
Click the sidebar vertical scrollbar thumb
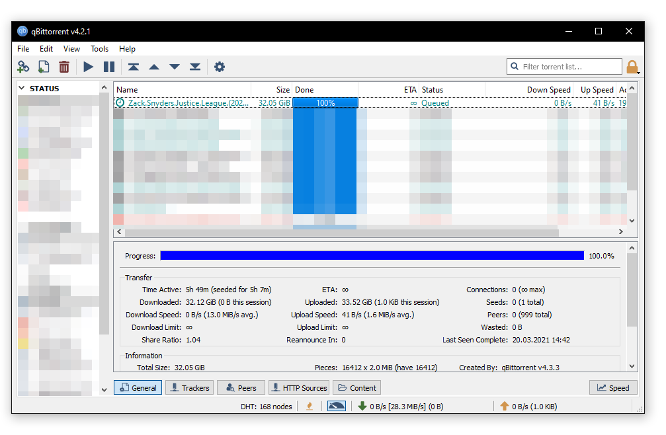[104, 214]
